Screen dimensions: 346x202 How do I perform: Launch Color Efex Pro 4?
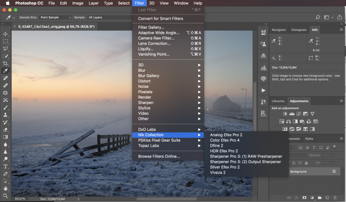246,140
